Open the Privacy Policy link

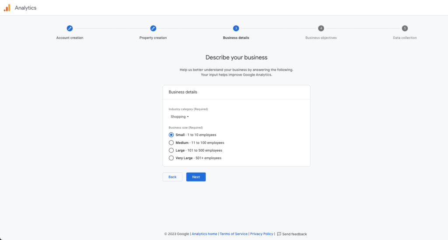262,234
